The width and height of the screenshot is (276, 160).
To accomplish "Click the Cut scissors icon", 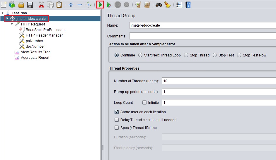I will tap(41, 5).
